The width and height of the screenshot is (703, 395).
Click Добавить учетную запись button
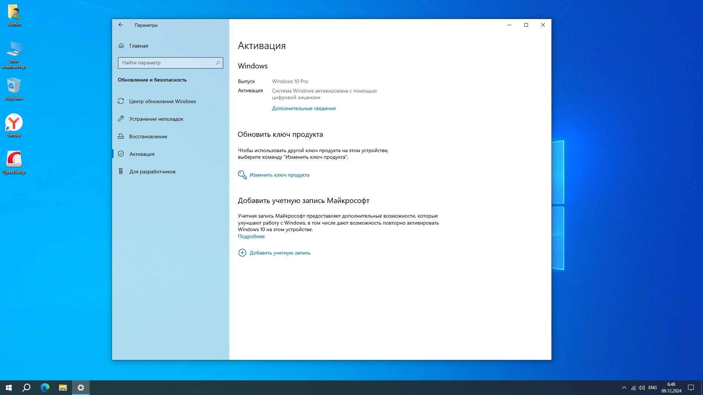(280, 253)
